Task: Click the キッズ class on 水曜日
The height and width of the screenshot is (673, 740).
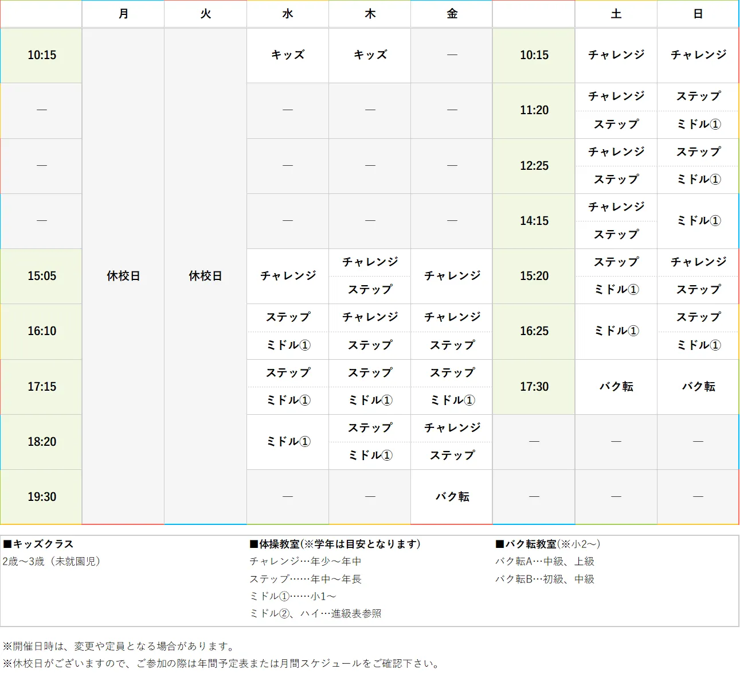Action: coord(287,55)
